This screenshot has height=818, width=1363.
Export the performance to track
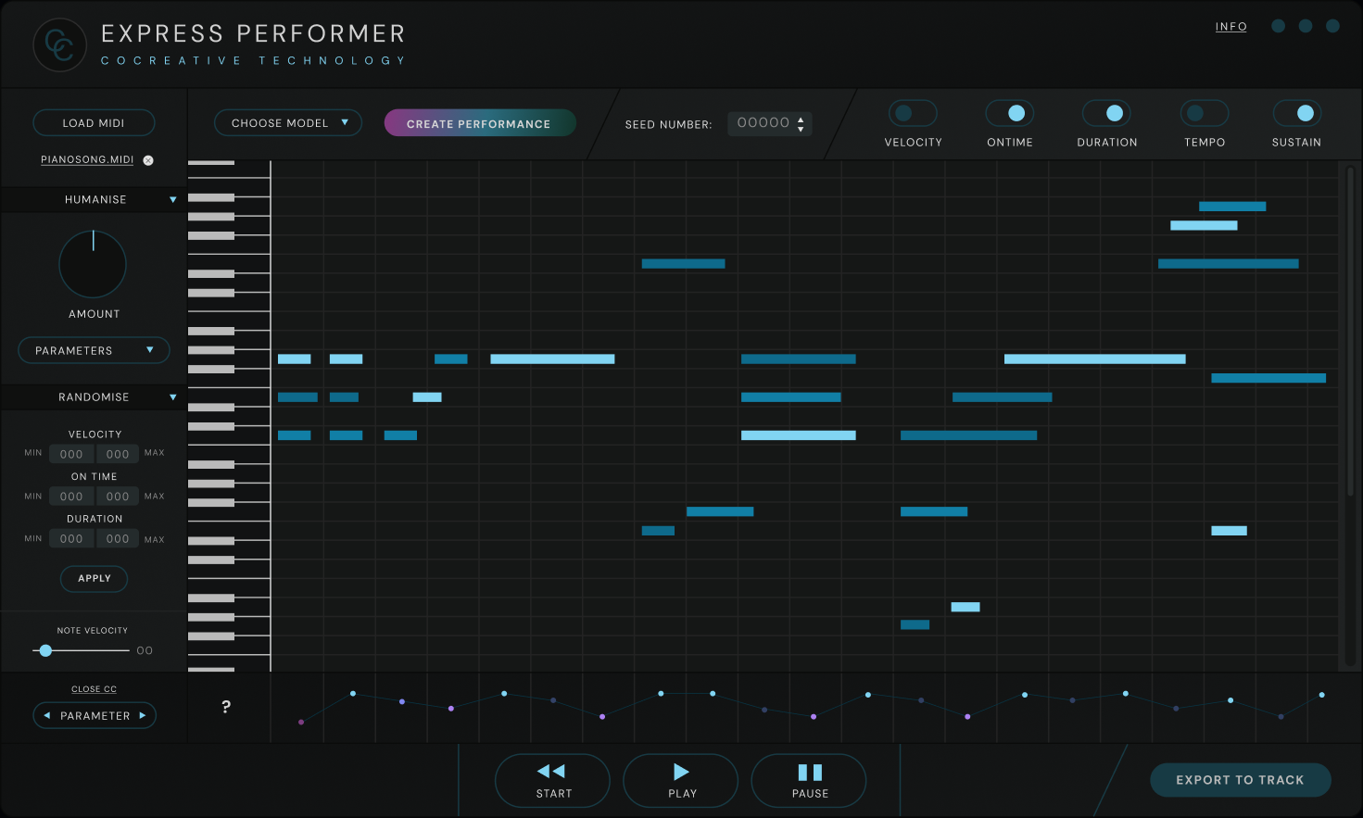coord(1241,780)
